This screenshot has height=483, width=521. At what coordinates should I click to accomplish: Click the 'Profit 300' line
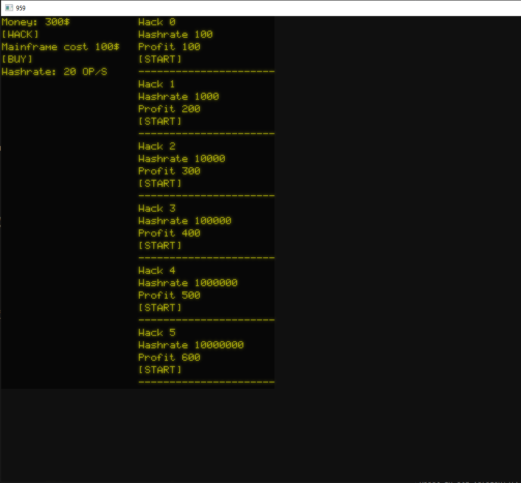tap(169, 171)
